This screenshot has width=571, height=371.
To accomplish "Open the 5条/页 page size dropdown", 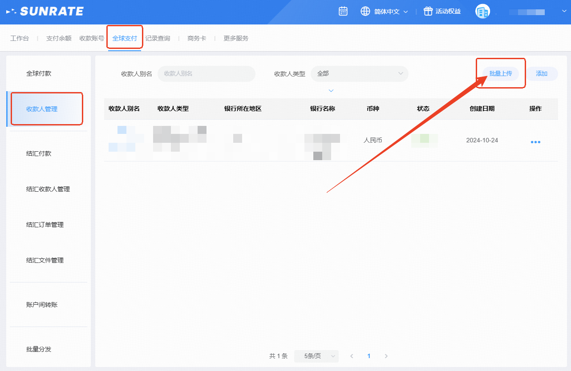I will [x=316, y=356].
